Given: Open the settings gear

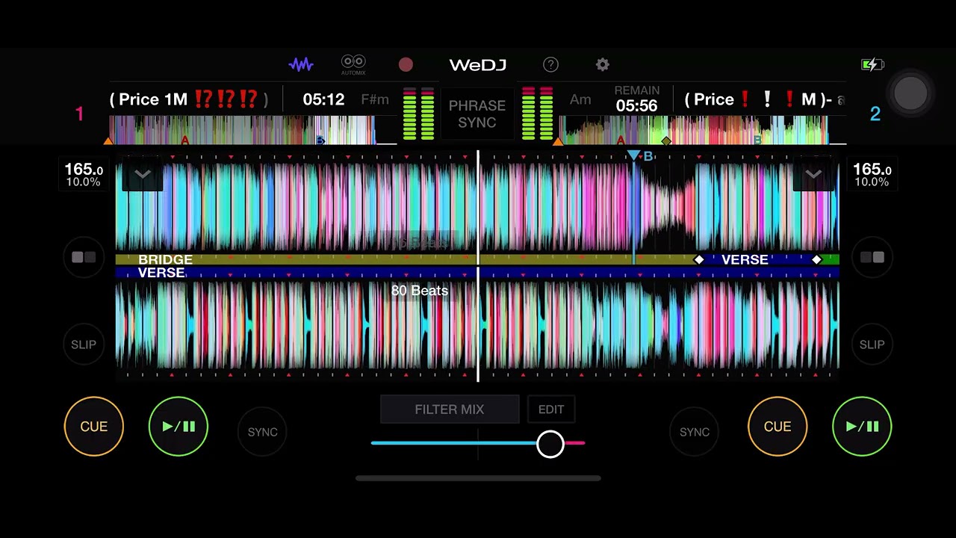Looking at the screenshot, I should coord(603,65).
